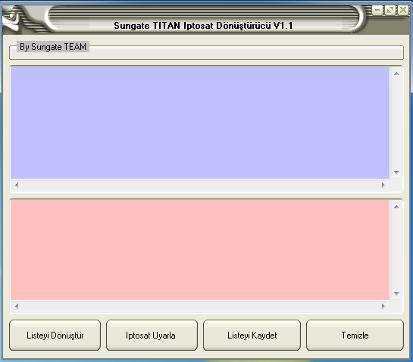Save the list with Listeyi Kaydet
The height and width of the screenshot is (362, 413).
252,335
